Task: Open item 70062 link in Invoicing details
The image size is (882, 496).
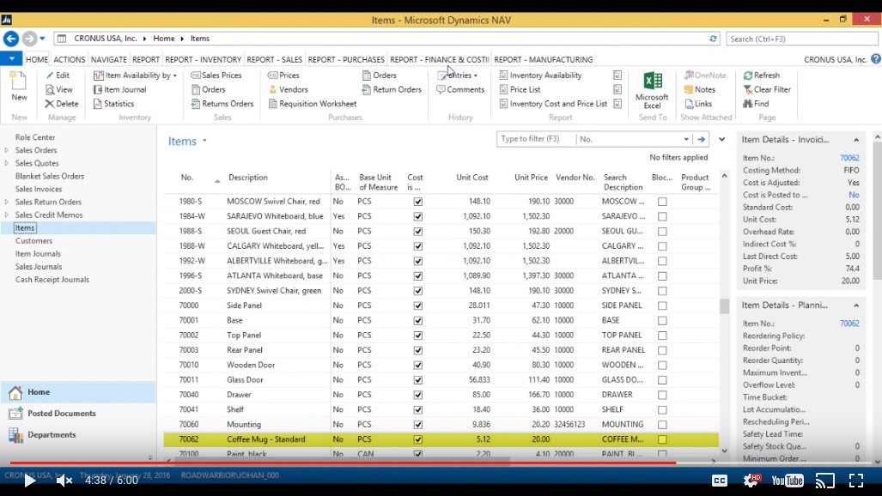Action: pos(849,158)
